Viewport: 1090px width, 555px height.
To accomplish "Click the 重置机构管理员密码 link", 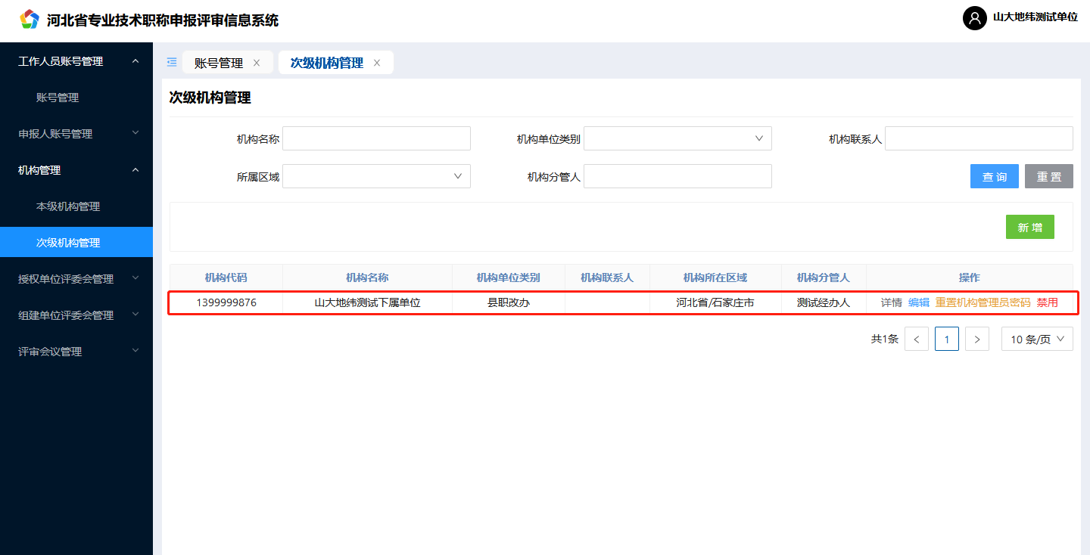I will coord(983,302).
